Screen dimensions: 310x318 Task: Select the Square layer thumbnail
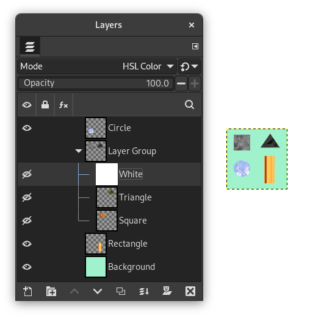(107, 221)
